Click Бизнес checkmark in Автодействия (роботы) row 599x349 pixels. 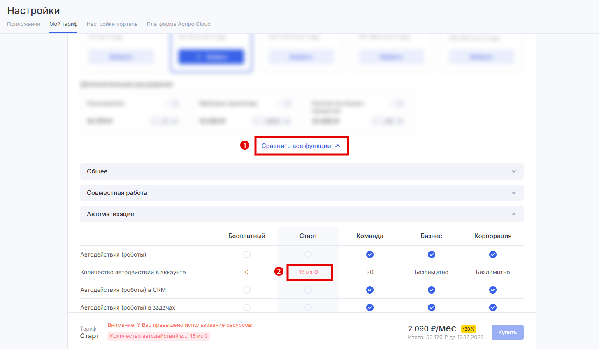click(x=431, y=254)
